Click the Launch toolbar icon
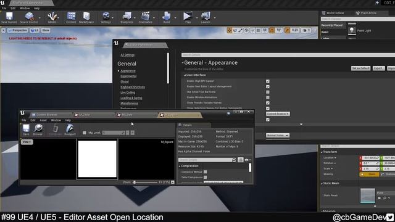Image resolution: width=395 pixels, height=222 pixels. coord(206,18)
